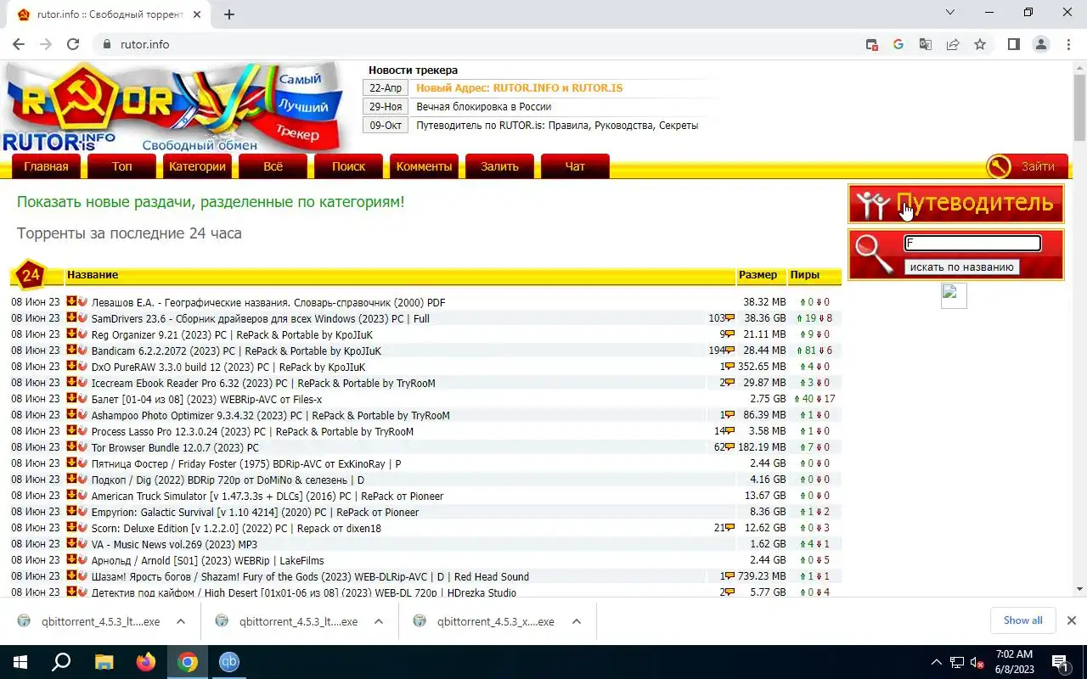The width and height of the screenshot is (1087, 679).
Task: Open magnet link for Reg Organizer 9.21
Action: point(83,334)
